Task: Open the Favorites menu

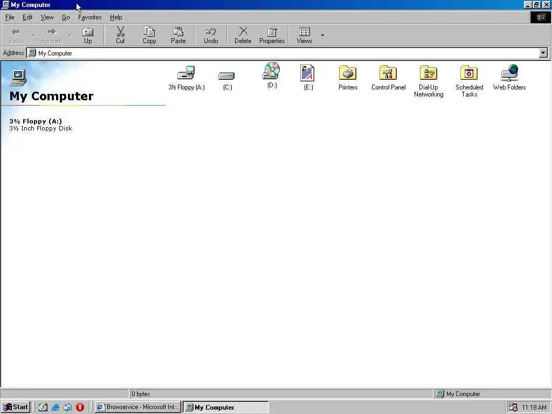Action: point(90,17)
